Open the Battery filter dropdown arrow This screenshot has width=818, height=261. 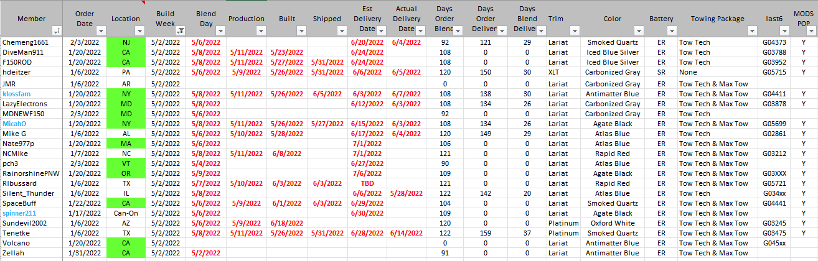pyautogui.click(x=670, y=30)
